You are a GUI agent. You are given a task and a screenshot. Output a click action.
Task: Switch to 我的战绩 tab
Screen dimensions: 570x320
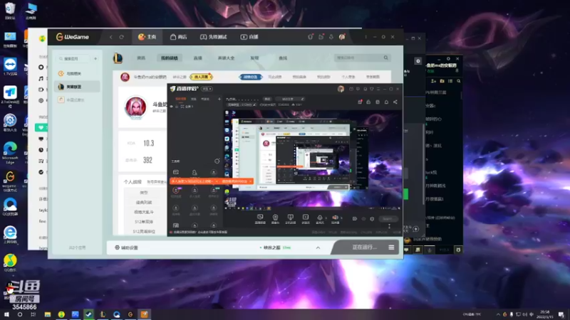[x=170, y=58]
